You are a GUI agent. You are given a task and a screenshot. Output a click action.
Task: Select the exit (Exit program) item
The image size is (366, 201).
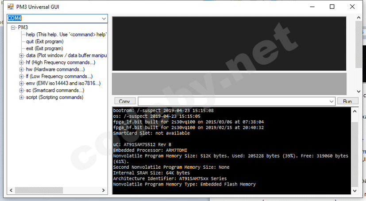tap(44, 49)
